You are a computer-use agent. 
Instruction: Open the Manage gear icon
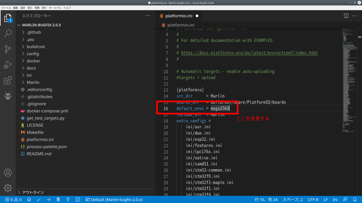pyautogui.click(x=8, y=188)
